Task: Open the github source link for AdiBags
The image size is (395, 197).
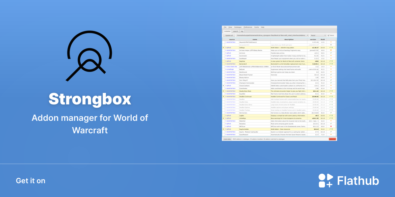Action: pyautogui.click(x=228, y=48)
